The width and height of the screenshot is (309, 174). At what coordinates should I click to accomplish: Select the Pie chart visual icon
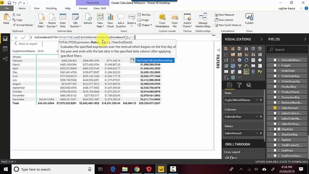(x=239, y=60)
